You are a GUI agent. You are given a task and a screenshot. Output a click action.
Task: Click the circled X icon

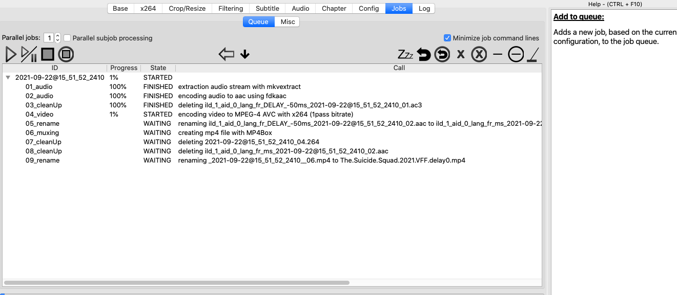pyautogui.click(x=479, y=54)
